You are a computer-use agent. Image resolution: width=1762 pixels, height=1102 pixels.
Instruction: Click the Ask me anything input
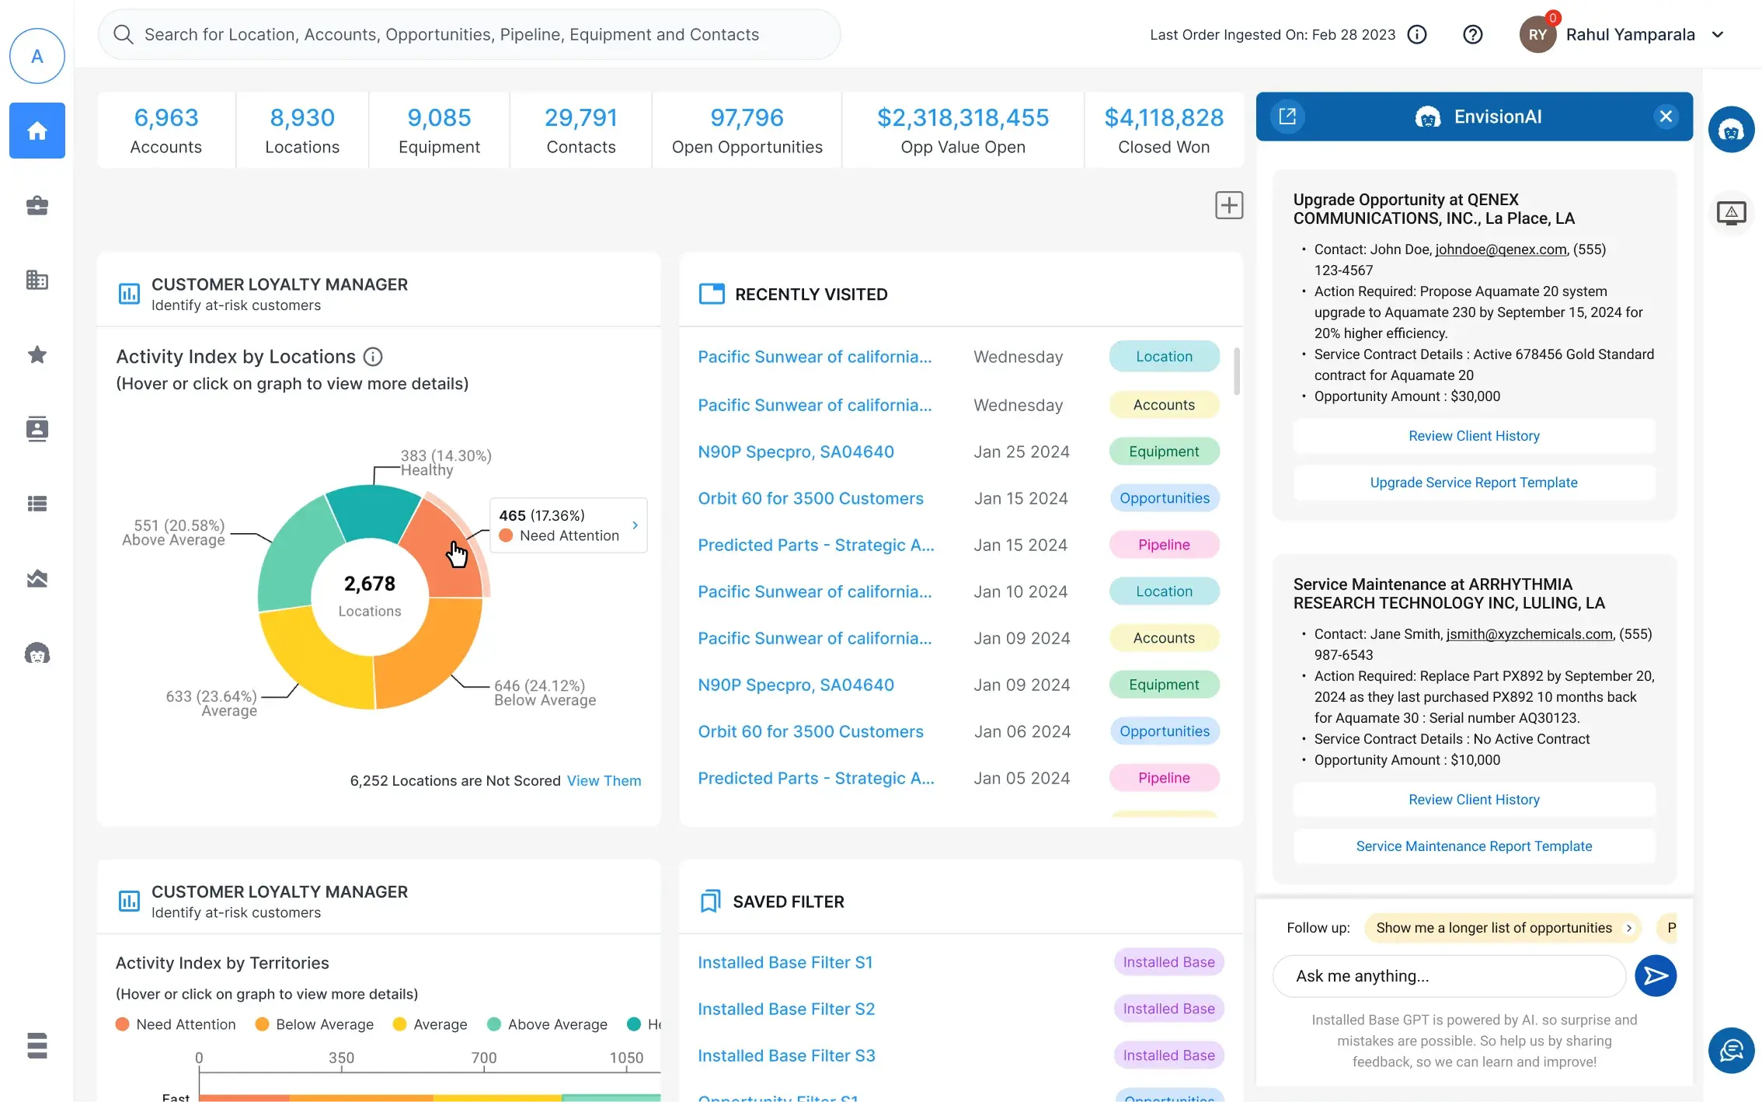1449,976
